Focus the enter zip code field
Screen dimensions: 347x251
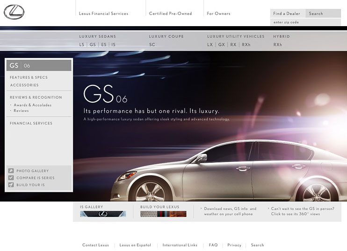pyautogui.click(x=306, y=22)
